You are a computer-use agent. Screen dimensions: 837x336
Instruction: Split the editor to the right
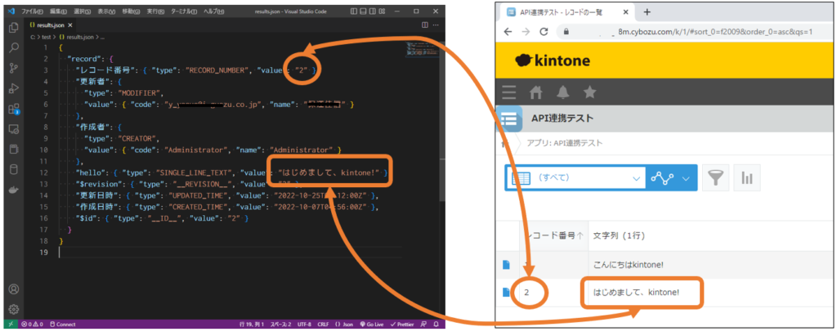pyautogui.click(x=425, y=25)
